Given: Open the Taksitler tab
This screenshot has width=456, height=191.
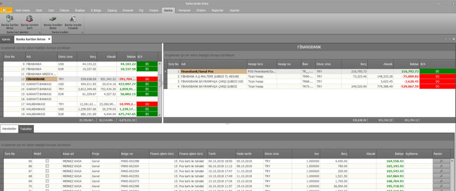Looking at the screenshot, I should click(x=26, y=129).
